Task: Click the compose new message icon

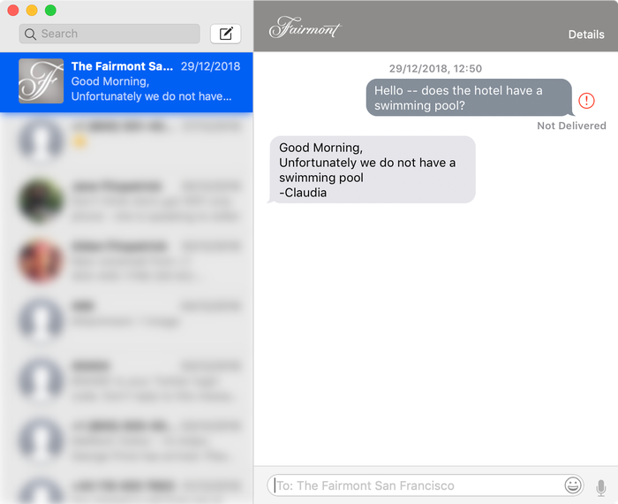Action: [225, 34]
